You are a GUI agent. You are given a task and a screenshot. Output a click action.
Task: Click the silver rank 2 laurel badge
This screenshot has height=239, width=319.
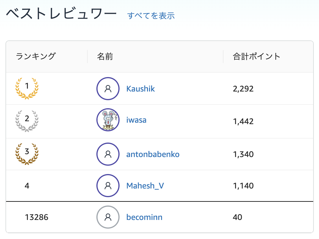[27, 120]
